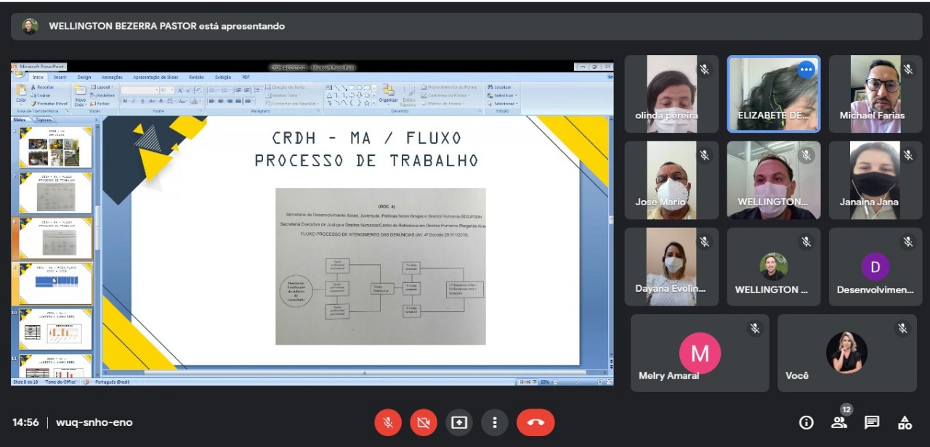Click the Organizar button in the ribbon

(388, 94)
